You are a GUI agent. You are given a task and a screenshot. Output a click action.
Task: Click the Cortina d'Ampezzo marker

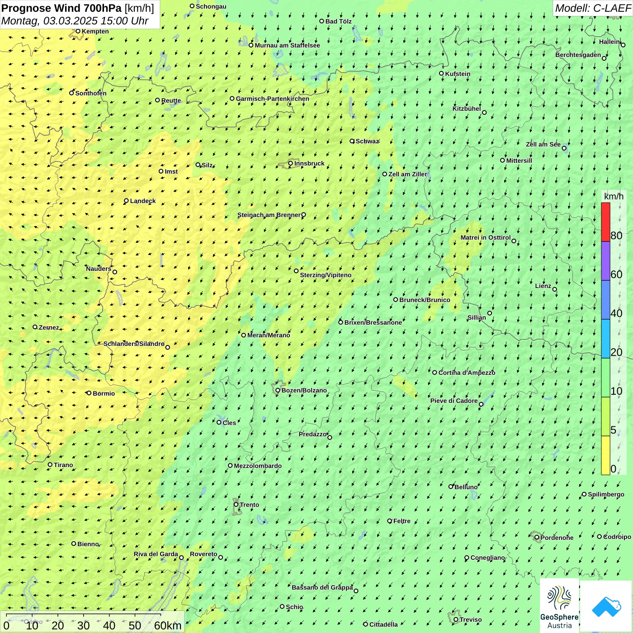435,373
